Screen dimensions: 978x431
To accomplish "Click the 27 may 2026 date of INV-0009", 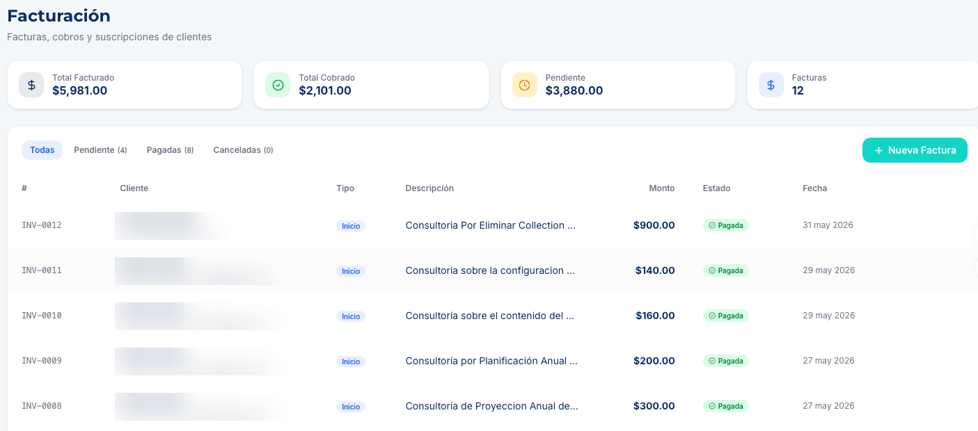I will tap(828, 361).
